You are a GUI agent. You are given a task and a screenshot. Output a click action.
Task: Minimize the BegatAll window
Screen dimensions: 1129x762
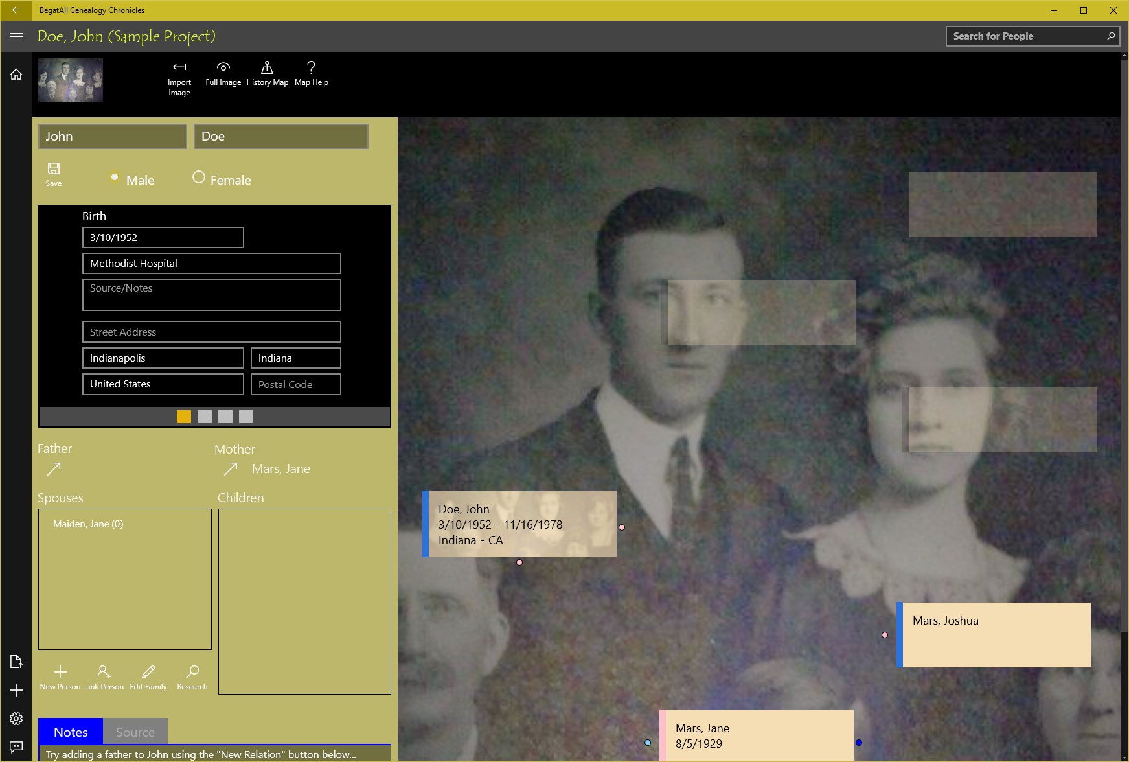(x=1054, y=10)
